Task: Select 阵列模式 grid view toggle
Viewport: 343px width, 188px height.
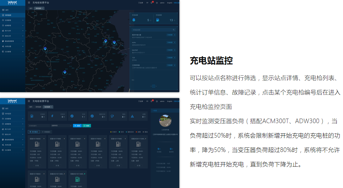Action: (x=34, y=132)
